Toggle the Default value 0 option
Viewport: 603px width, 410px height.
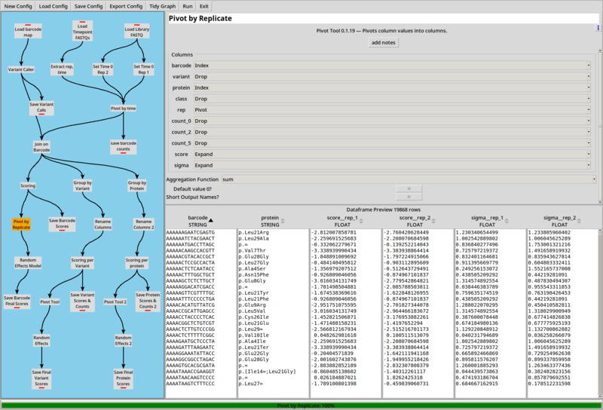pos(409,188)
